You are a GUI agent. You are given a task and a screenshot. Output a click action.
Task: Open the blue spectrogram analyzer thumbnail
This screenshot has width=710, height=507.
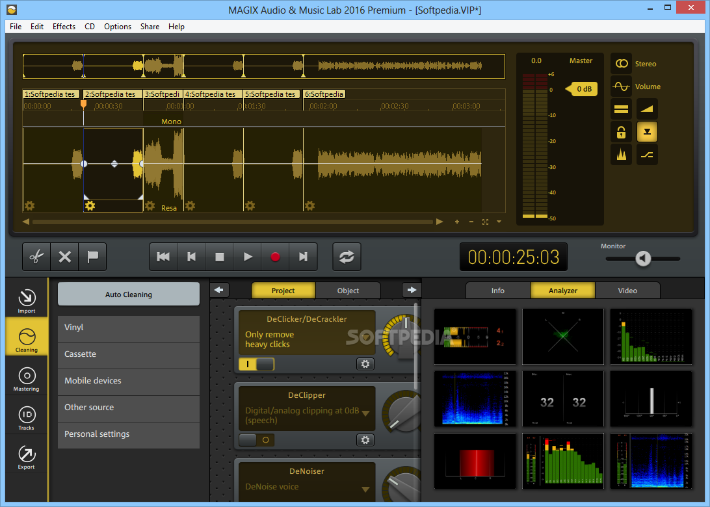coord(475,398)
